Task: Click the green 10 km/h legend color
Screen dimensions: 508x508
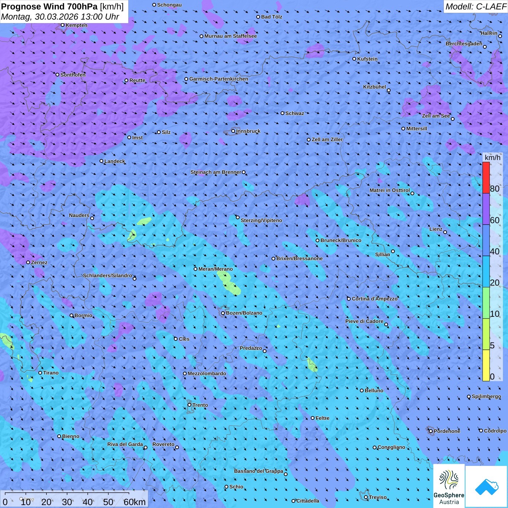Action: click(486, 303)
